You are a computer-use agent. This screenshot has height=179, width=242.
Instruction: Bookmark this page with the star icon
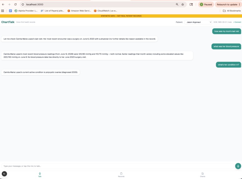183,4
